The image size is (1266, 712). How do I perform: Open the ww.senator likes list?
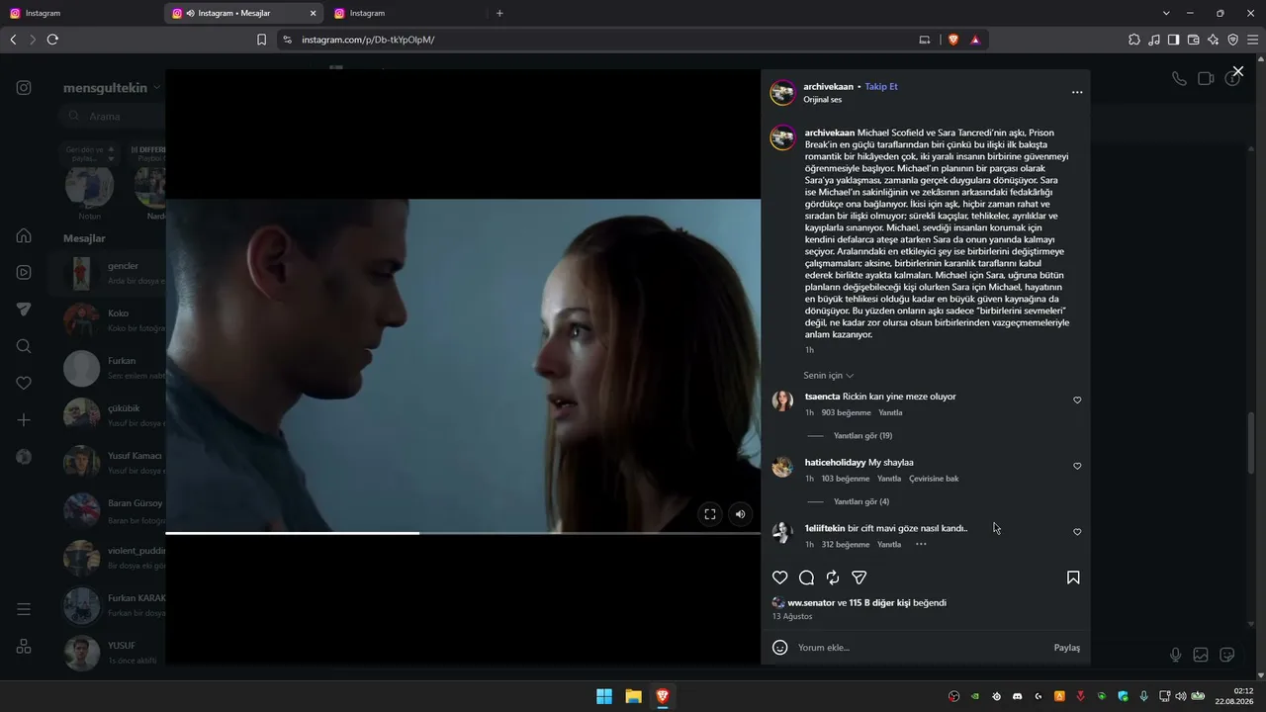tap(811, 603)
